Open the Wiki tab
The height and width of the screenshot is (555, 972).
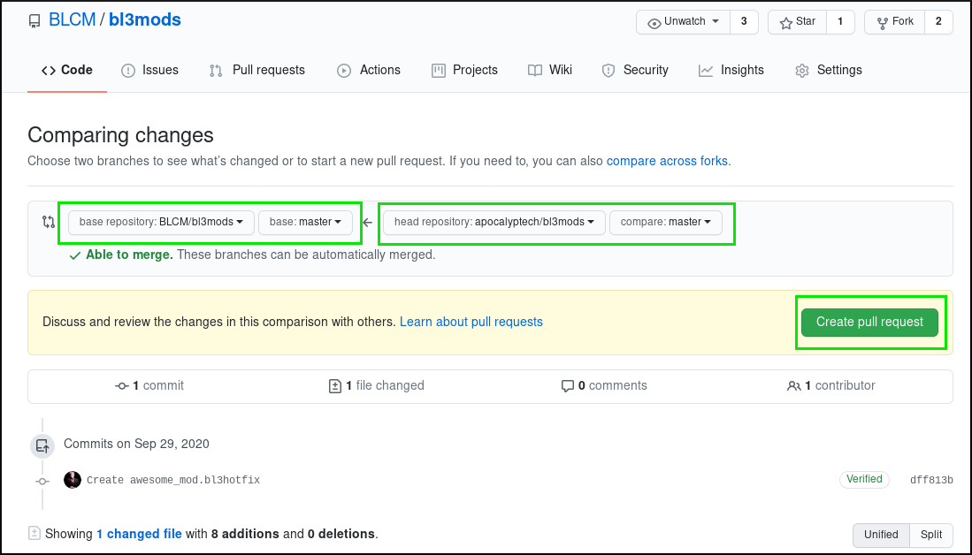(x=549, y=70)
